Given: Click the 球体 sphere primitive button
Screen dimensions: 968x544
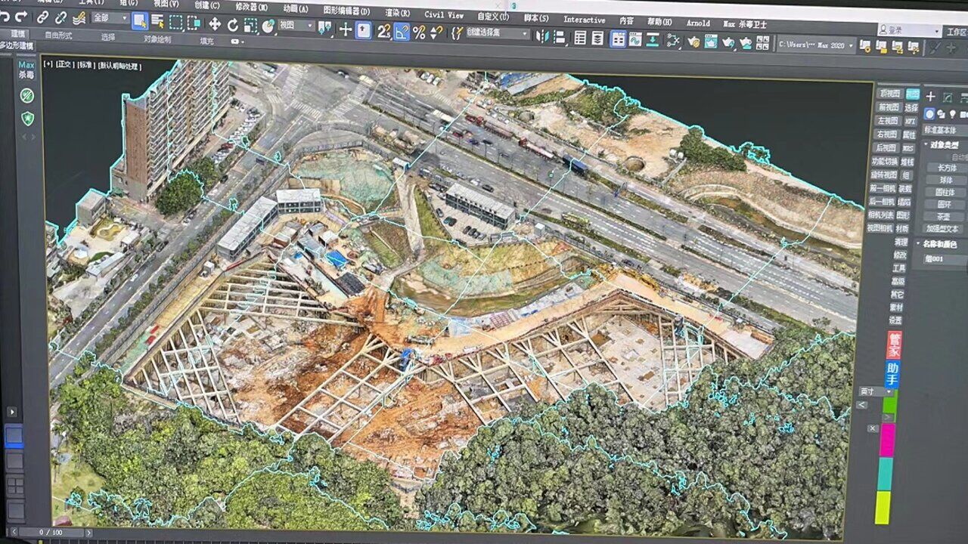Looking at the screenshot, I should (x=946, y=180).
